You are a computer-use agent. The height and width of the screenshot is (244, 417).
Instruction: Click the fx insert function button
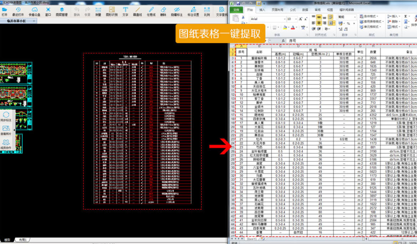click(283, 41)
